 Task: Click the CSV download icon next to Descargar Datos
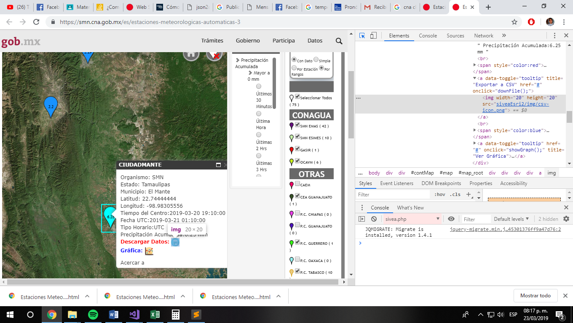coord(175,242)
